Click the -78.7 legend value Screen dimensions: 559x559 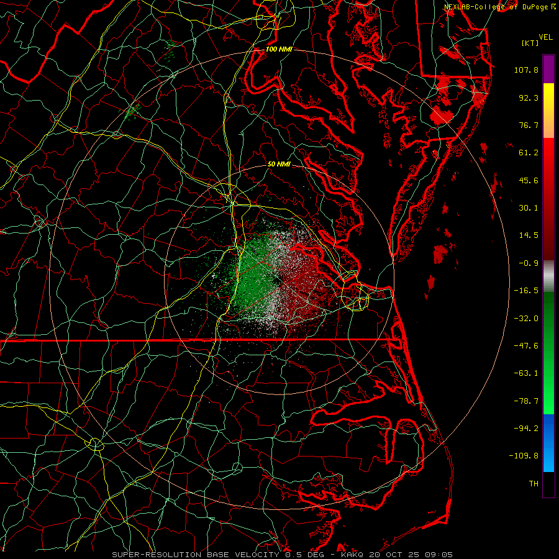coord(526,401)
